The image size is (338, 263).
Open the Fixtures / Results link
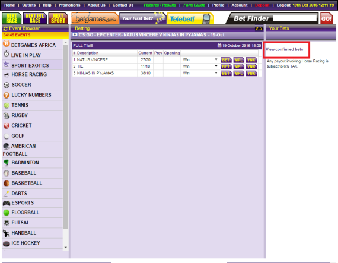(160, 5)
